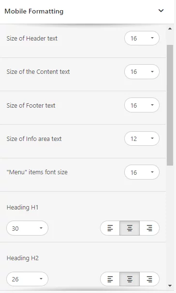Click the scrollbar down arrow

pyautogui.click(x=170, y=286)
